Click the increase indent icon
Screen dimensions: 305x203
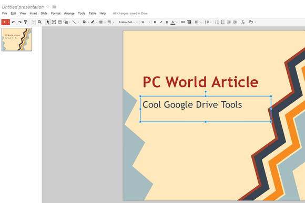(235, 22)
